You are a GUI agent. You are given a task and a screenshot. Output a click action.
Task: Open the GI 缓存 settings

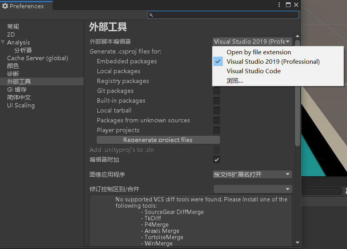tap(17, 89)
